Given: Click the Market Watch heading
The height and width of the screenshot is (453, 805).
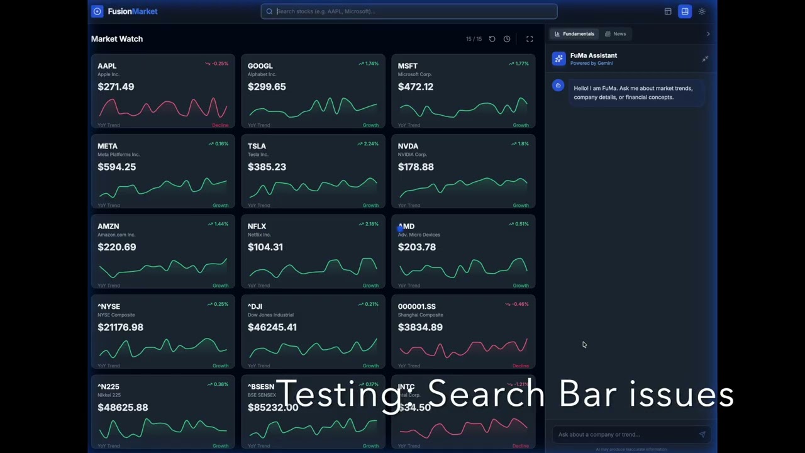Looking at the screenshot, I should click(117, 39).
